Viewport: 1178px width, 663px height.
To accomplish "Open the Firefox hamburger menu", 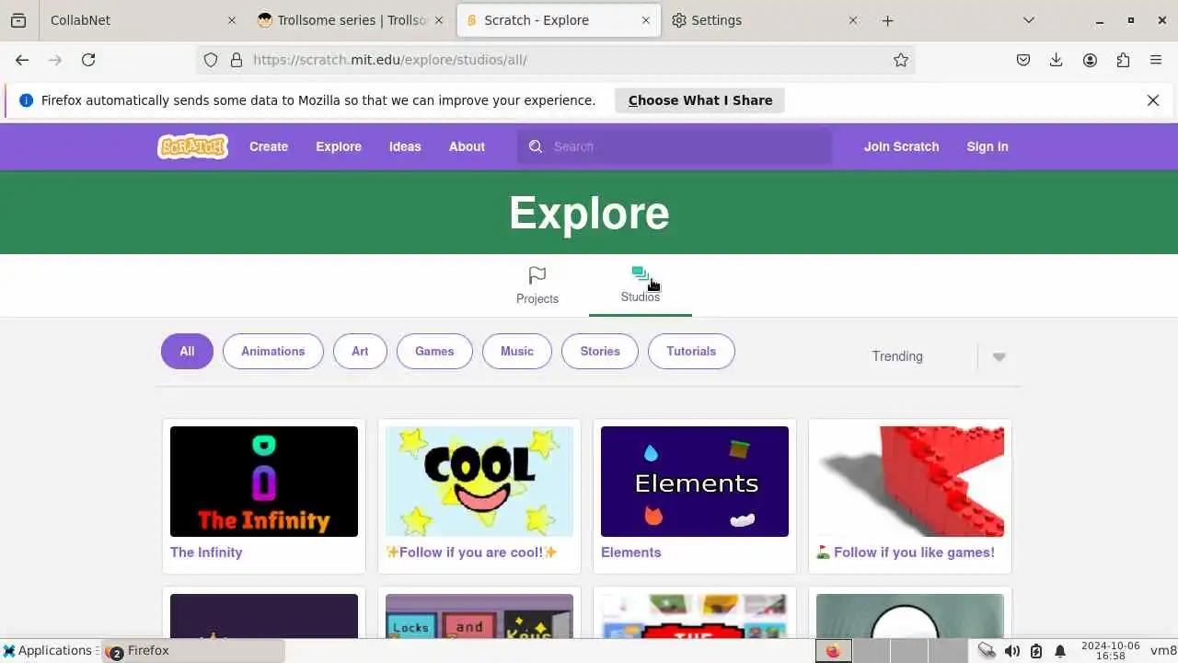I will [x=1156, y=60].
